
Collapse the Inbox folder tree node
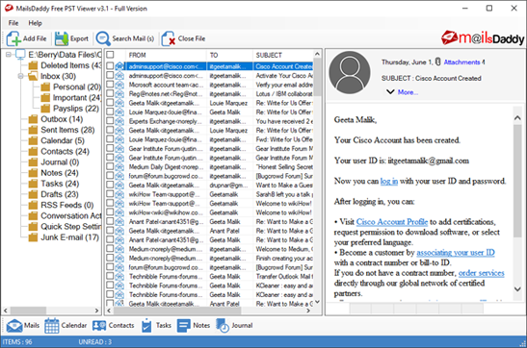click(21, 76)
